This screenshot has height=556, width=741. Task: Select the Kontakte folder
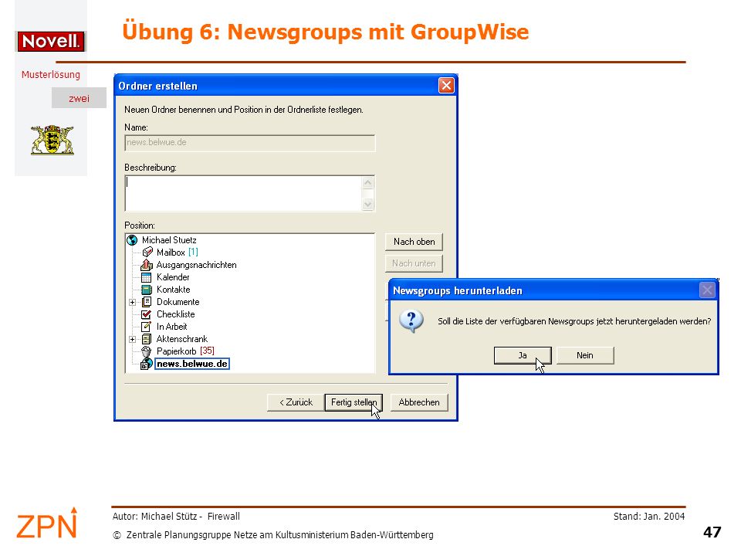tap(174, 290)
